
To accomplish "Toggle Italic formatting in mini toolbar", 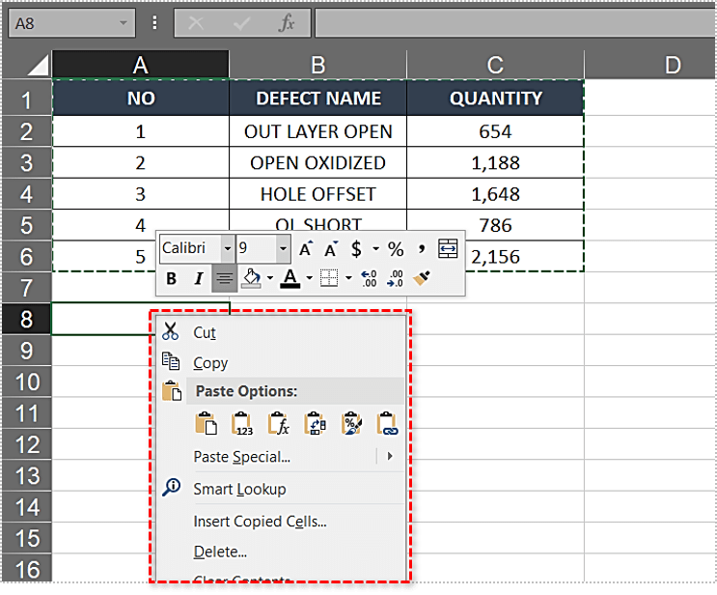I will [x=199, y=279].
